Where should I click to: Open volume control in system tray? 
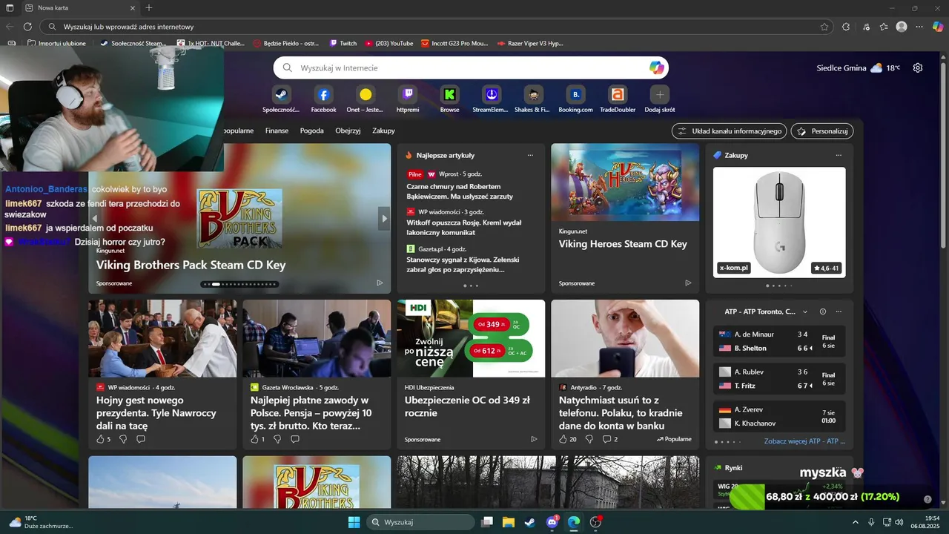(x=899, y=522)
